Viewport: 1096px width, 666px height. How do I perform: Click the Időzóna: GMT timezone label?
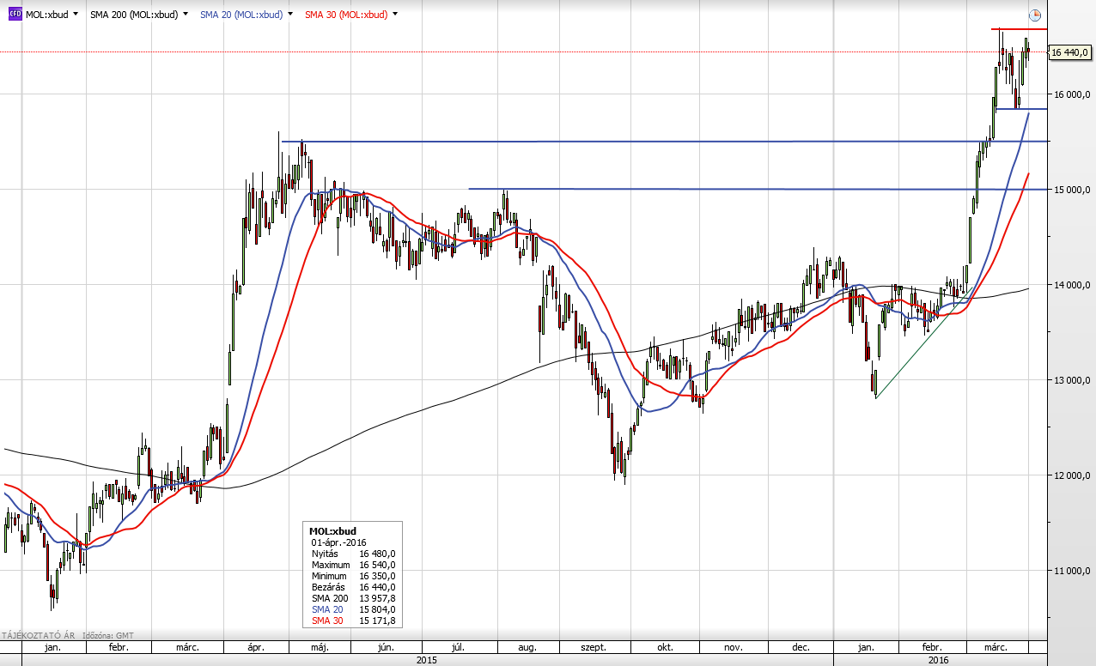(108, 636)
